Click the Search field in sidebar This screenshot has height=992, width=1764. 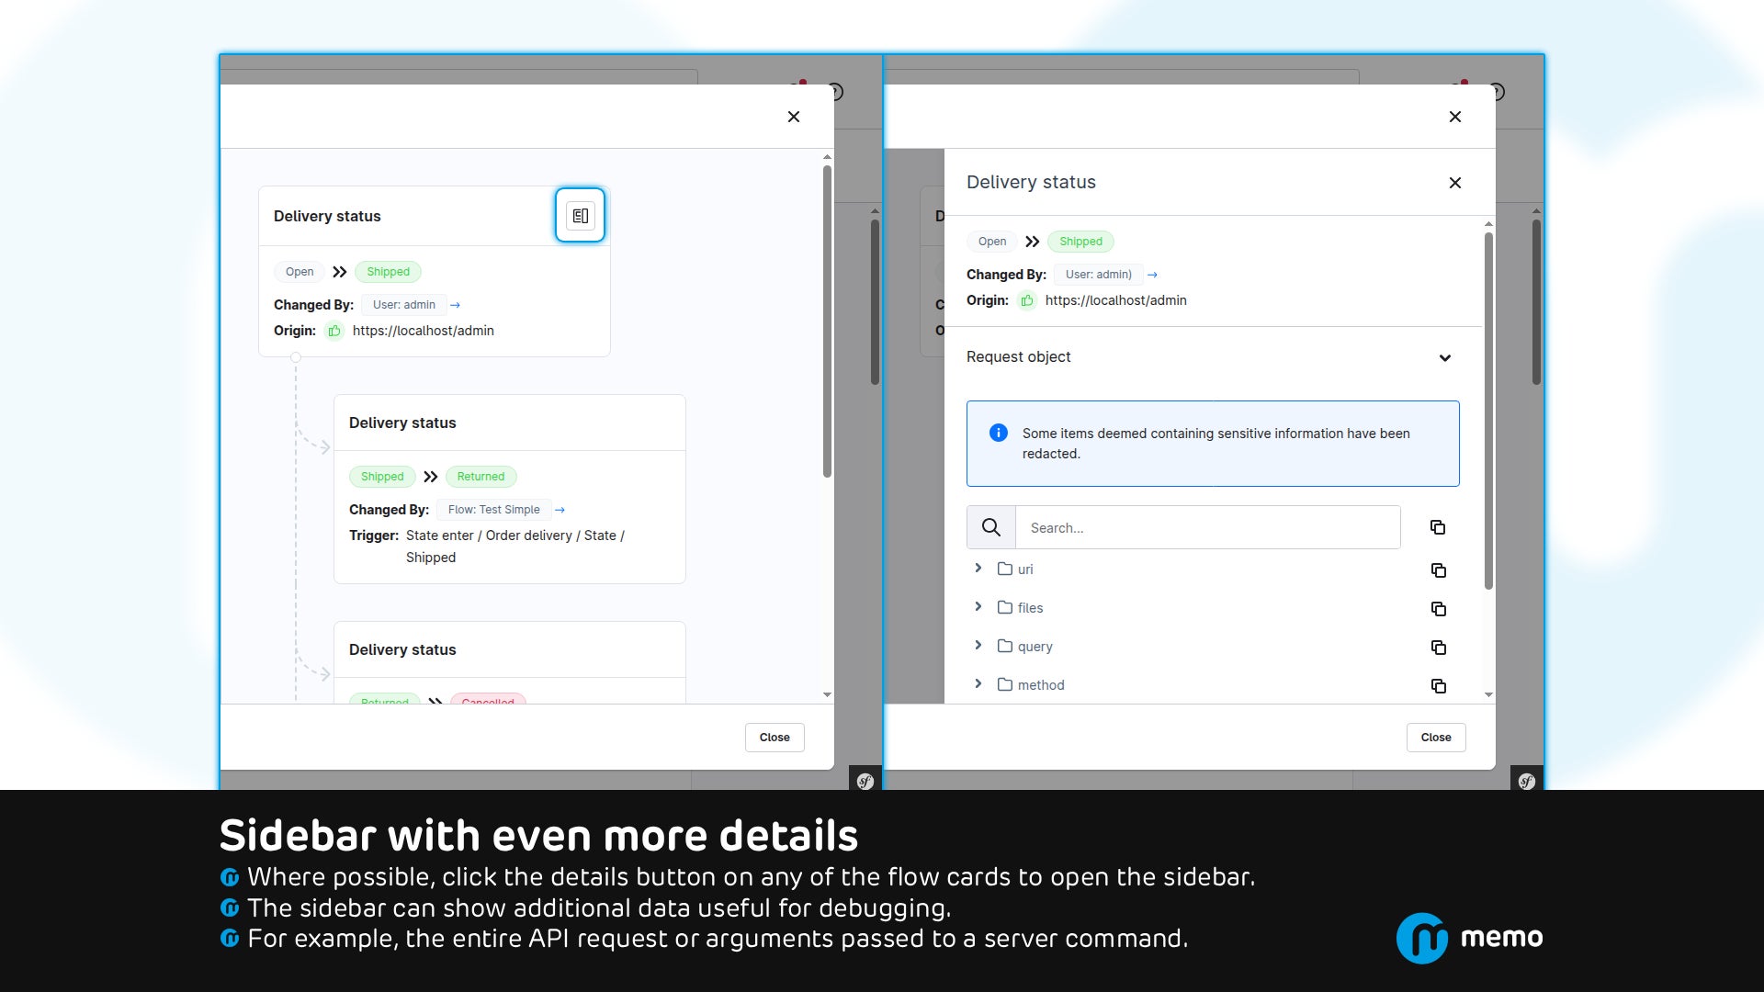pos(1207,527)
